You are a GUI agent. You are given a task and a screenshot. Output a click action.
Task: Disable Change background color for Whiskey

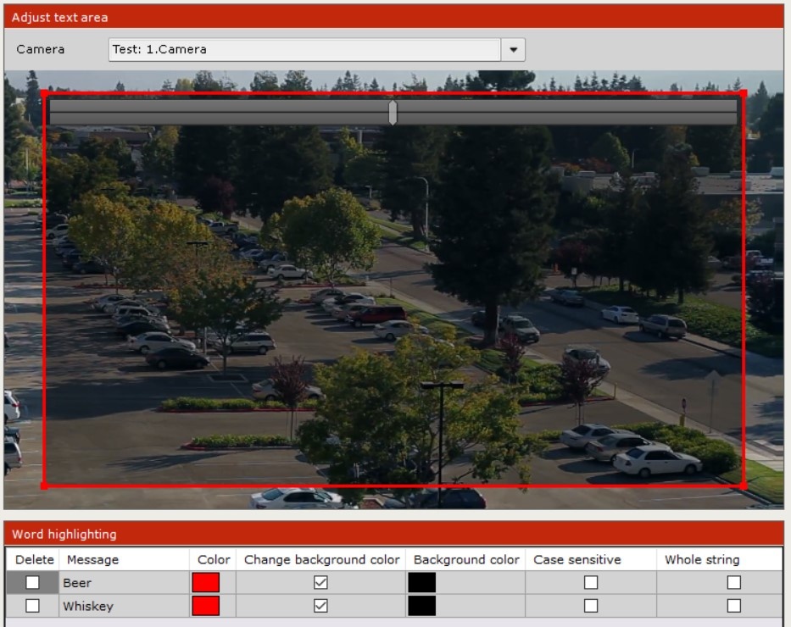click(x=320, y=606)
